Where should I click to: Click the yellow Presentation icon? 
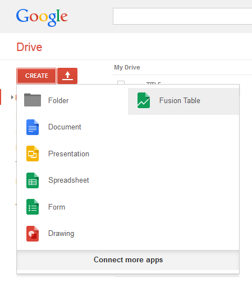[x=33, y=154]
